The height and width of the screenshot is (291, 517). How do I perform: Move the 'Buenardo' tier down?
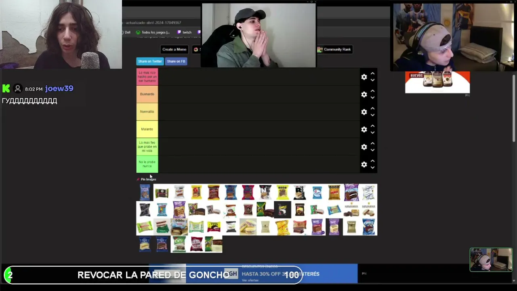tap(372, 97)
